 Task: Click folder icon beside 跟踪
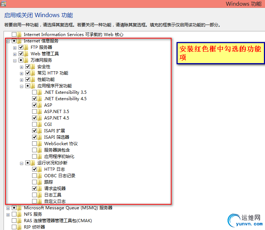pyautogui.click(x=39, y=182)
